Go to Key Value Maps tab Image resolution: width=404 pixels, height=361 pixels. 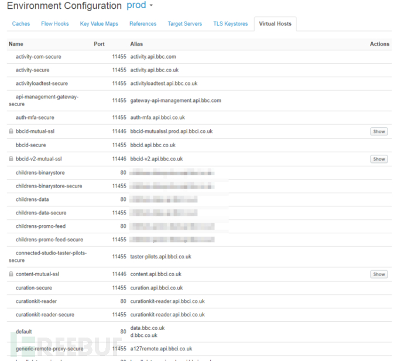[99, 23]
